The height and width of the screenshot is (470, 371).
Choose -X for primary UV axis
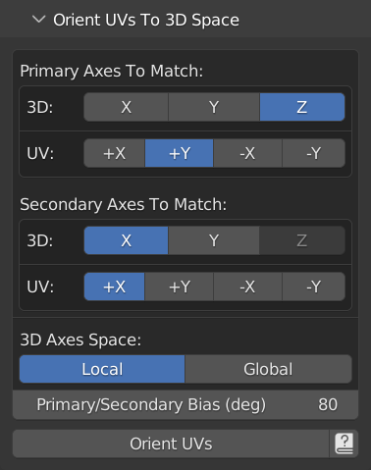(247, 153)
